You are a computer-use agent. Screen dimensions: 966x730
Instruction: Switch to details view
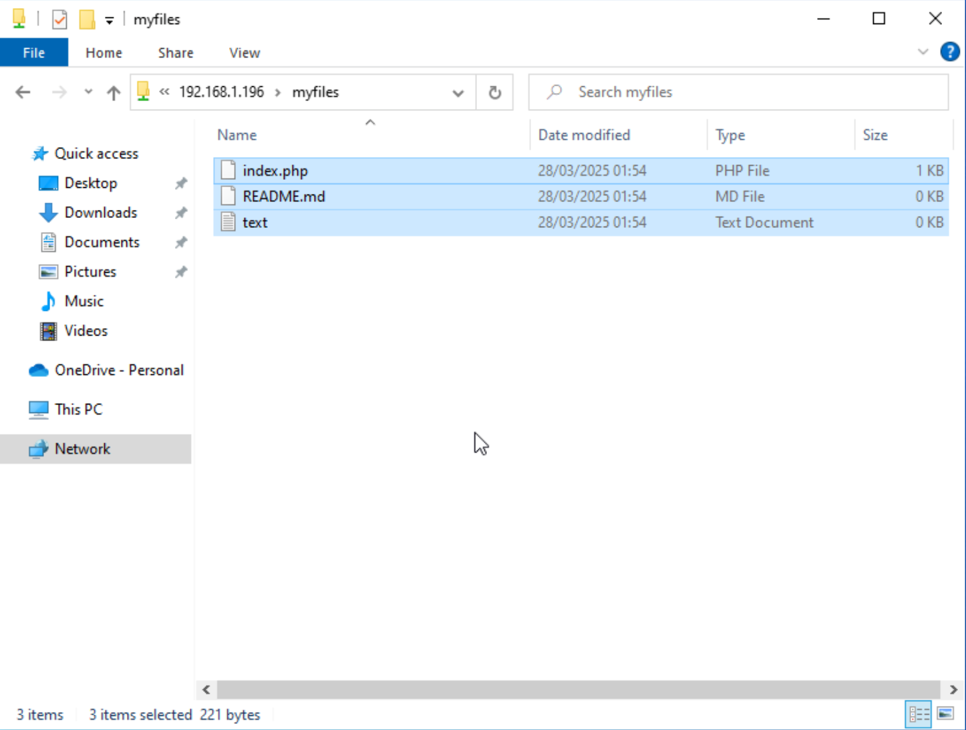[919, 713]
